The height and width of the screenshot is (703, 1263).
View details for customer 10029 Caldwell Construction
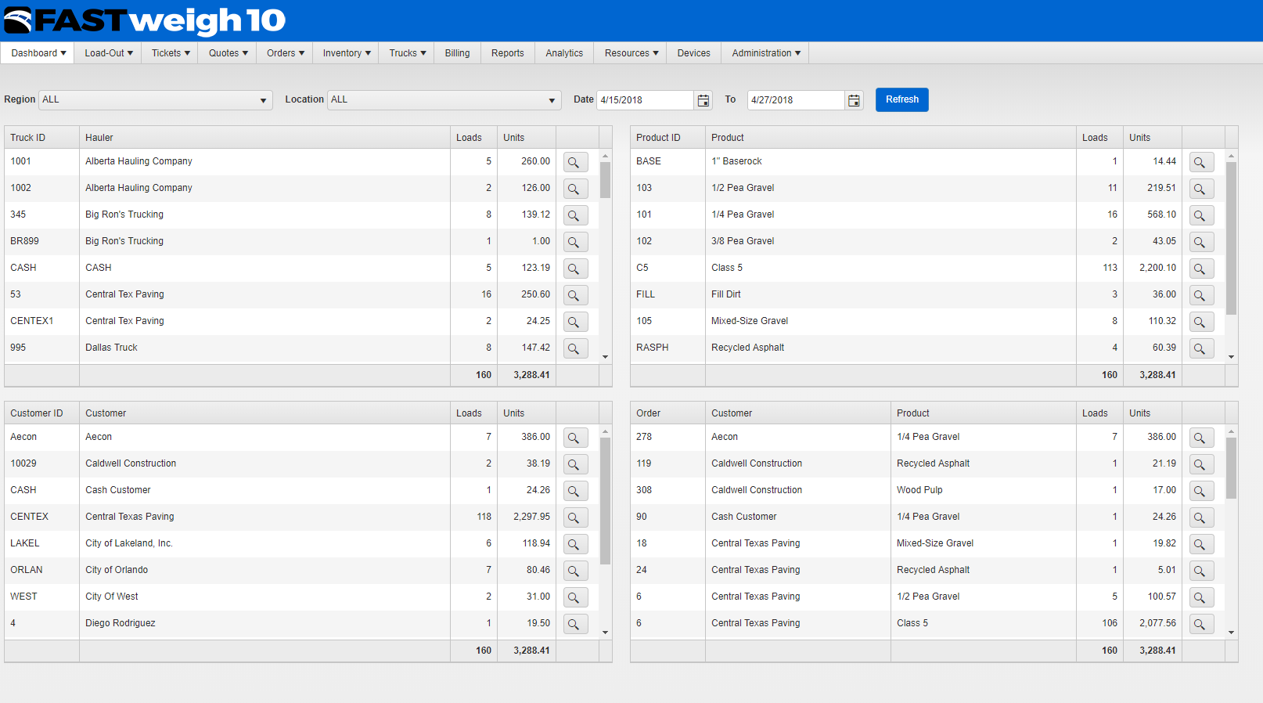pyautogui.click(x=575, y=464)
